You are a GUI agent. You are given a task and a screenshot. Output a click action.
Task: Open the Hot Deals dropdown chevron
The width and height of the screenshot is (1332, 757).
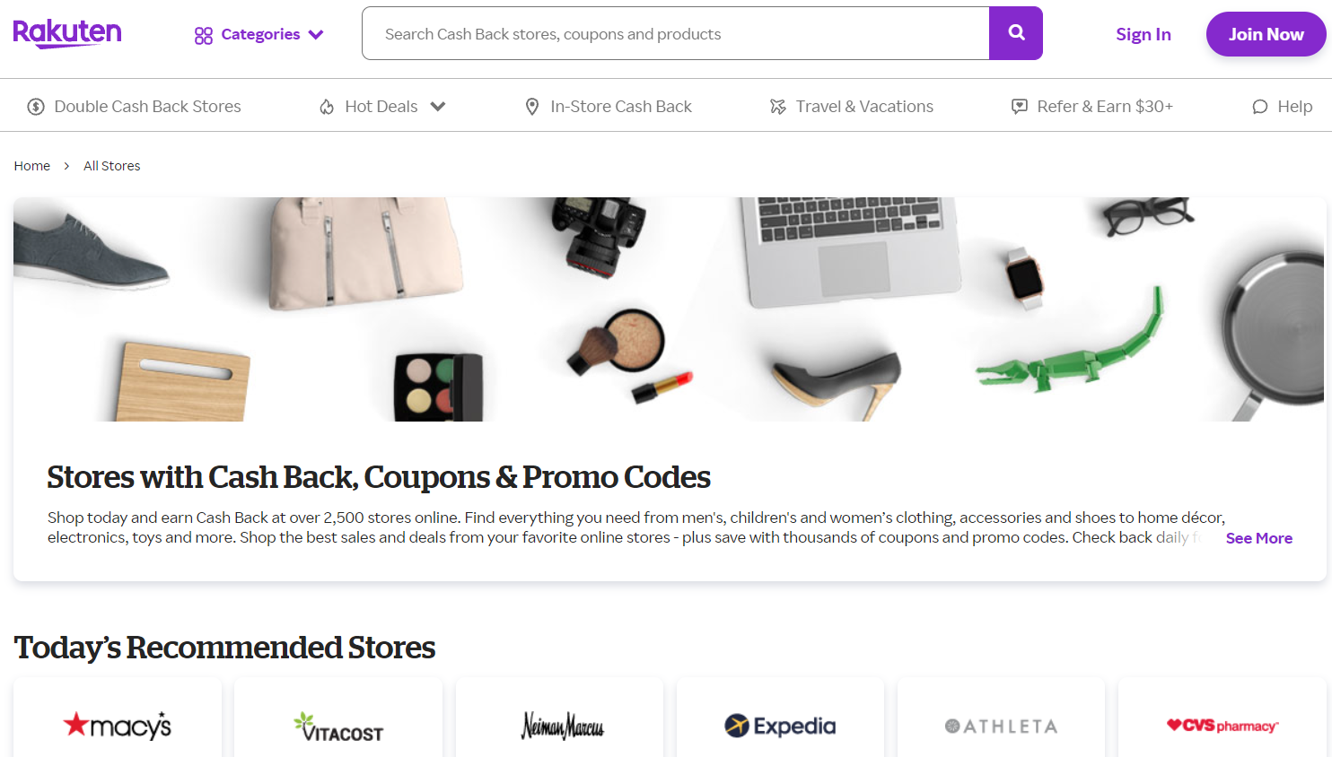point(439,106)
